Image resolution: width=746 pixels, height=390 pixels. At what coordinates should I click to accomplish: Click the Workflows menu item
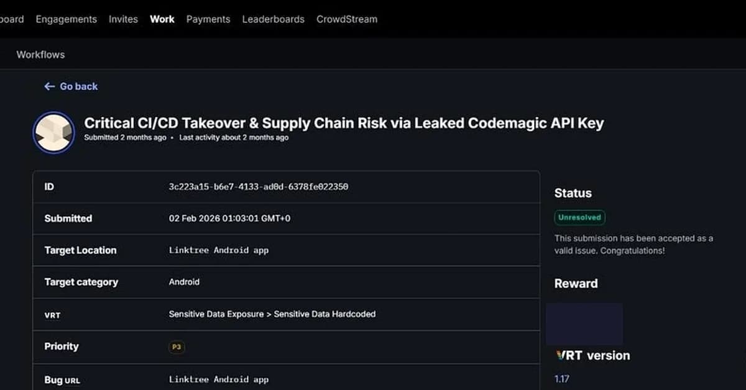point(40,55)
